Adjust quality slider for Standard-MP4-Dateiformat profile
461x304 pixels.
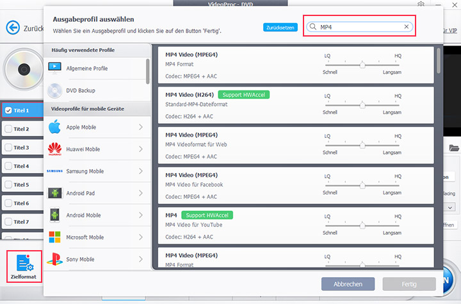point(362,105)
